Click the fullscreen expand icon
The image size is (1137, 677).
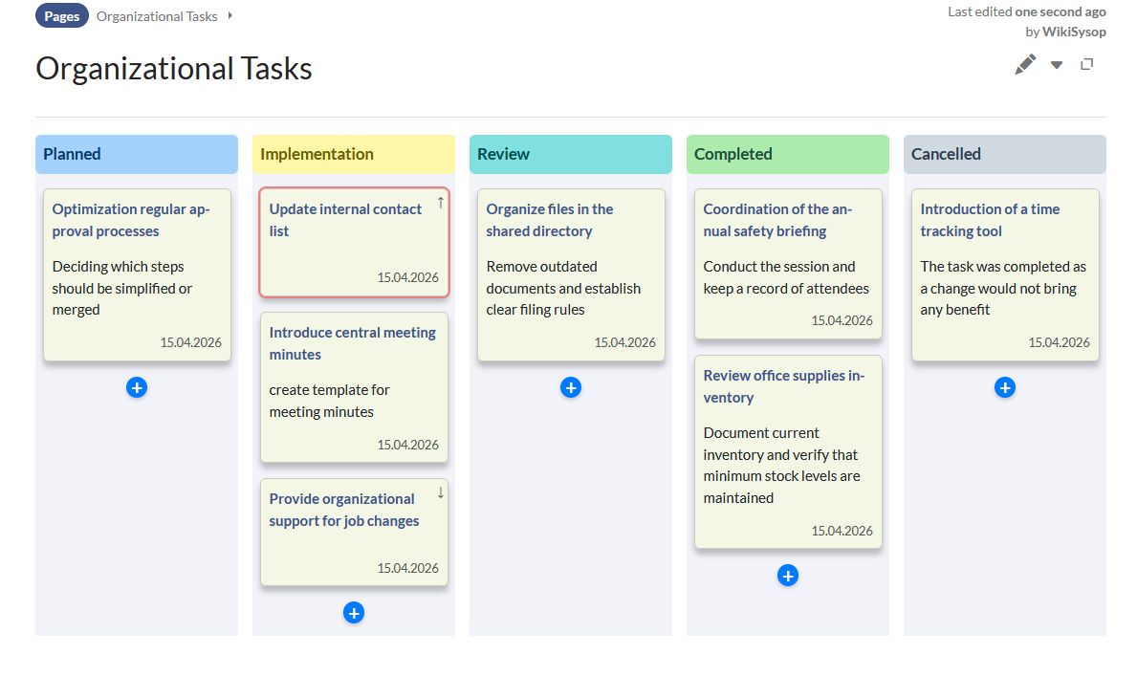[x=1086, y=64]
